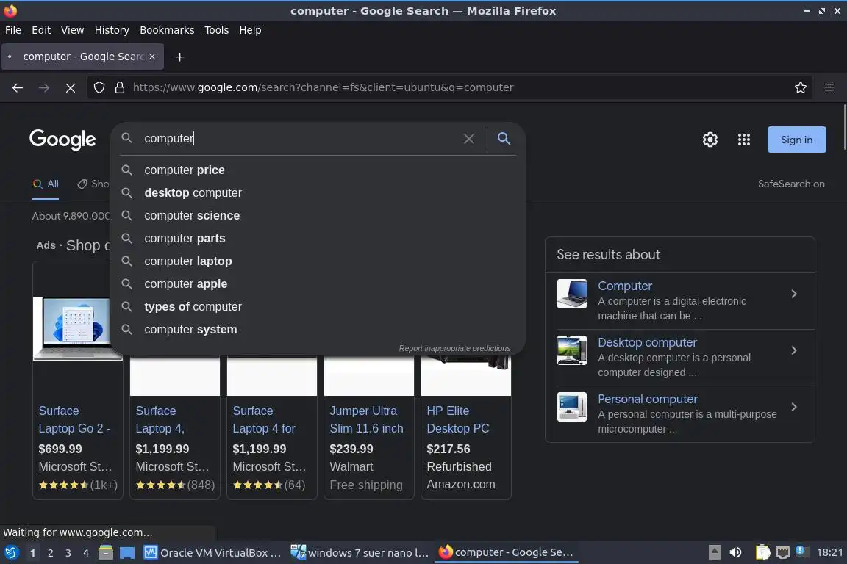Viewport: 847px width, 564px height.
Task: Open SafeSearch on setting
Action: pos(791,184)
